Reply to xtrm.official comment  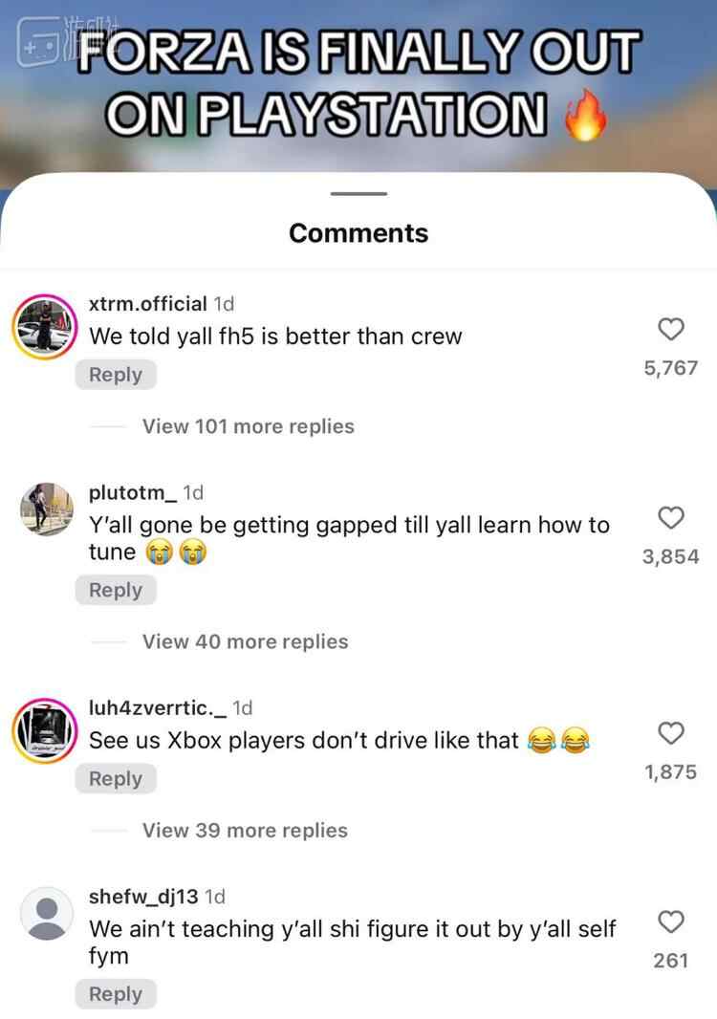click(116, 375)
